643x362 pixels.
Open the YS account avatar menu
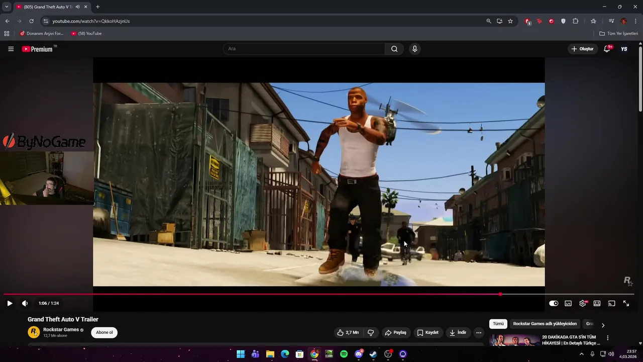[x=624, y=49]
